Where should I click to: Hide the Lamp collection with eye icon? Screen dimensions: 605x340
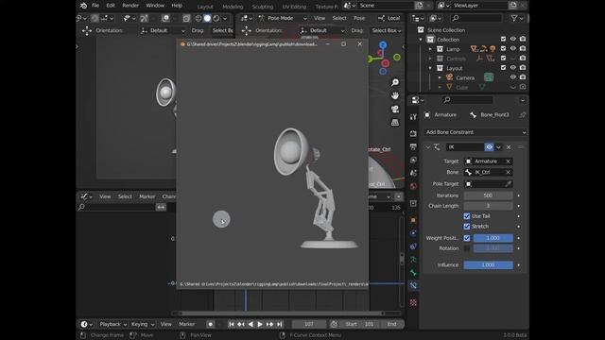(x=512, y=48)
